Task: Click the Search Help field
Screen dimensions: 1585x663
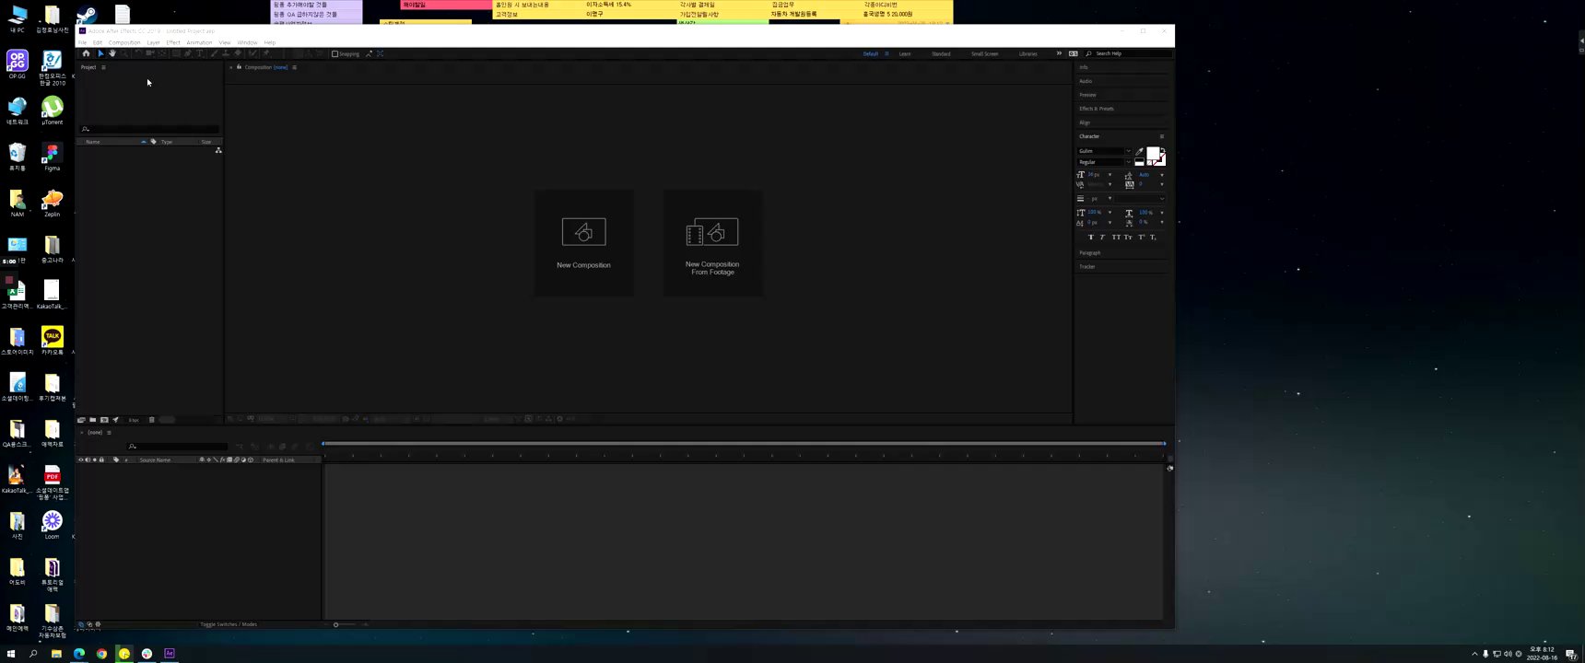Action: point(1128,53)
